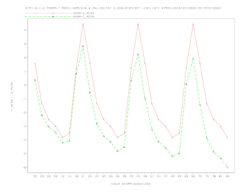
Task: Click x-axis tick label 03
Action: point(42,176)
